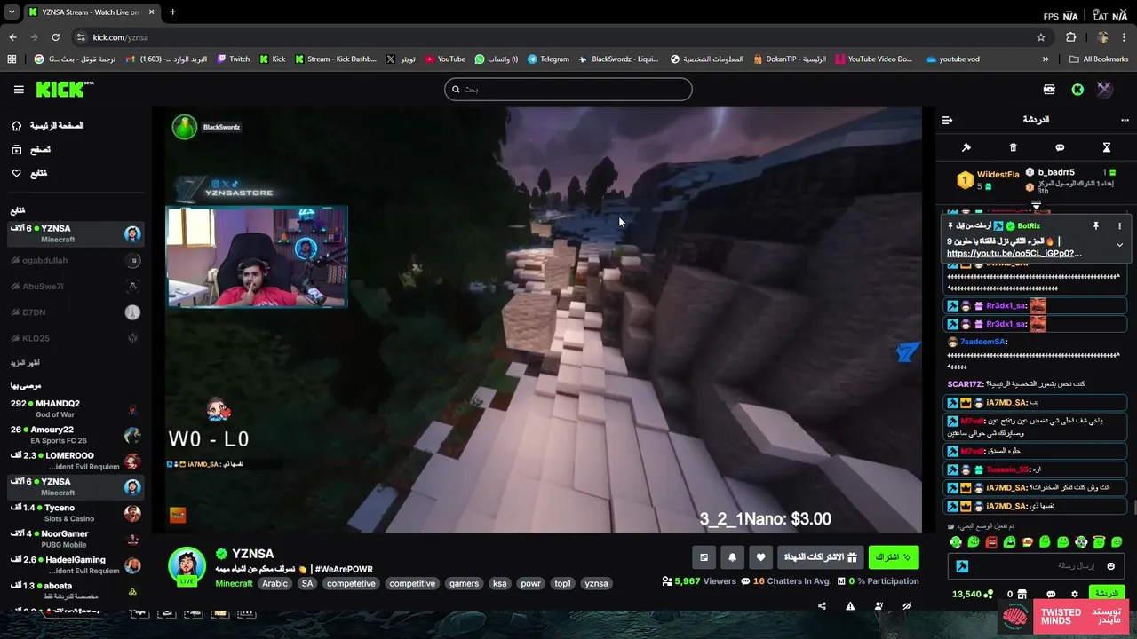Unpin the BotRix pinned message

(1096, 226)
